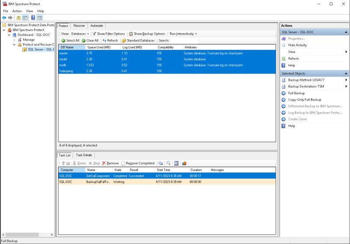Click the Up button in task toolbar
Screen dimensions: 350x244
click(x=66, y=163)
